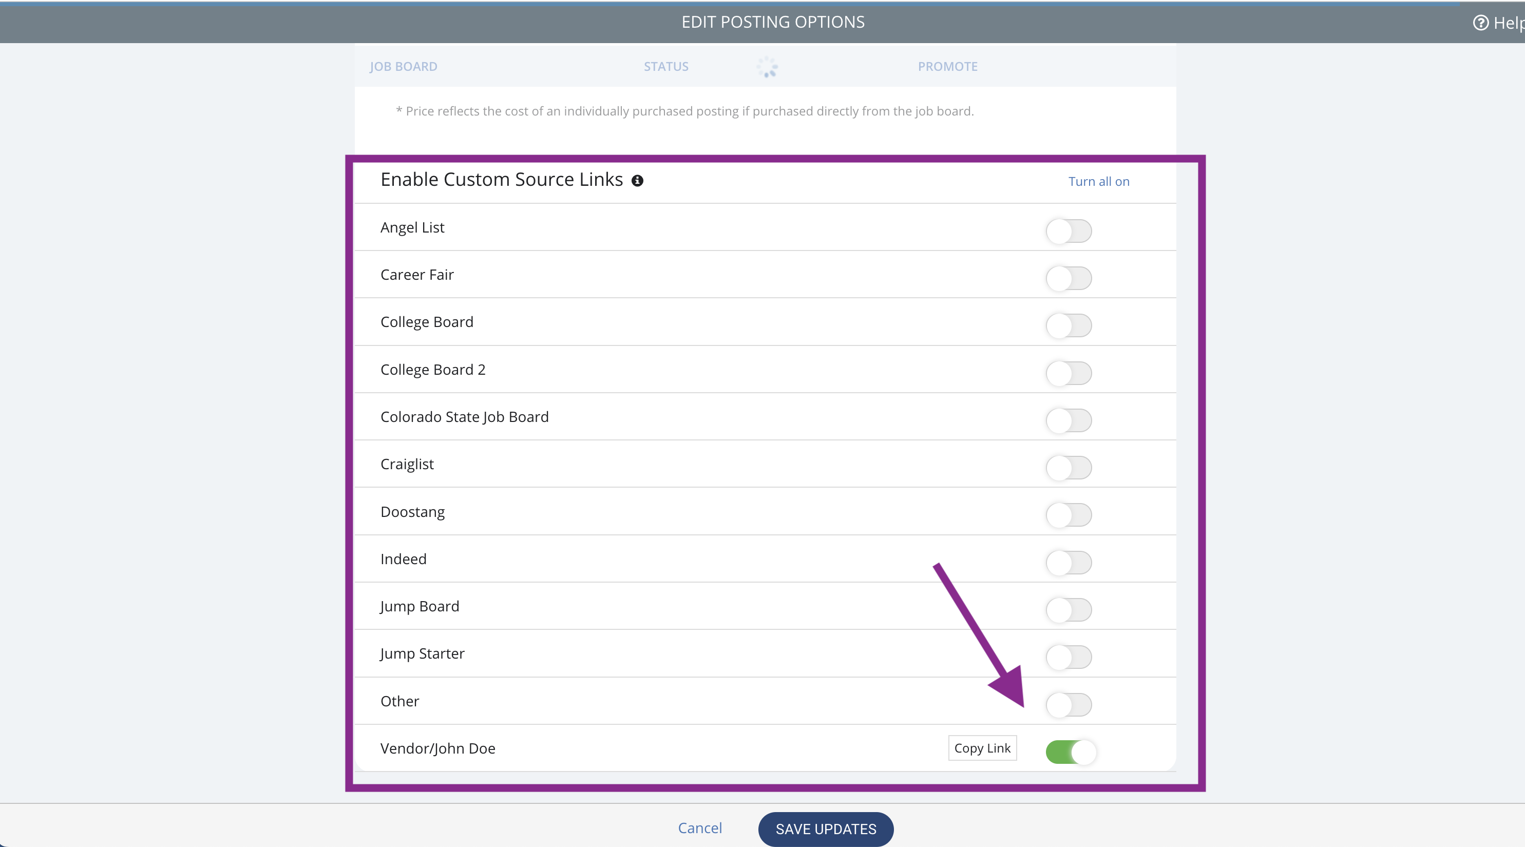Switch on the Indeed toggle
1525x847 pixels.
click(1069, 562)
